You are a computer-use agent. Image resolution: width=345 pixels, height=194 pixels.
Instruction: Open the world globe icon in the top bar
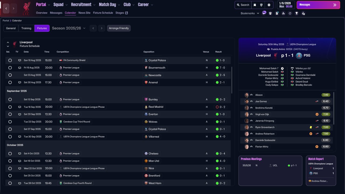tap(261, 5)
